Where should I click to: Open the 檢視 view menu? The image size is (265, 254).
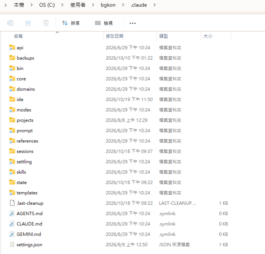click(104, 23)
